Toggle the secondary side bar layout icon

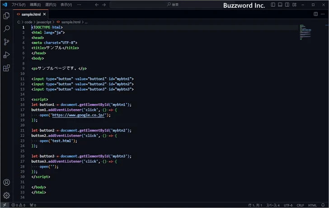287,5
